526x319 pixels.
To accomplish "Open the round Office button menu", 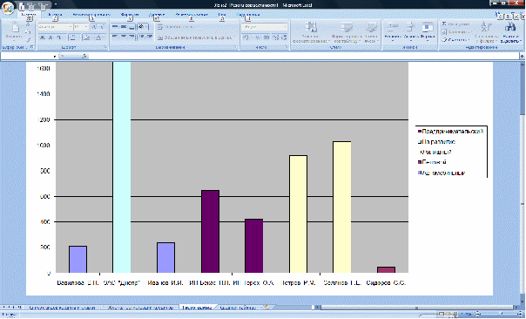I will 7,7.
